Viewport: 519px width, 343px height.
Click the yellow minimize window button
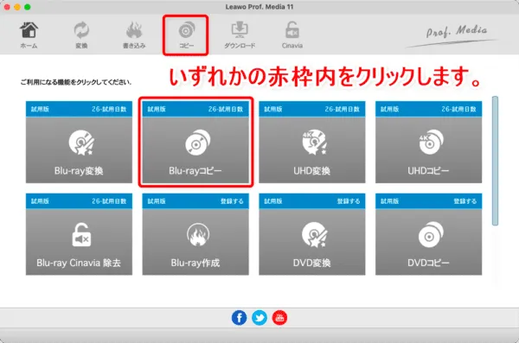17,7
